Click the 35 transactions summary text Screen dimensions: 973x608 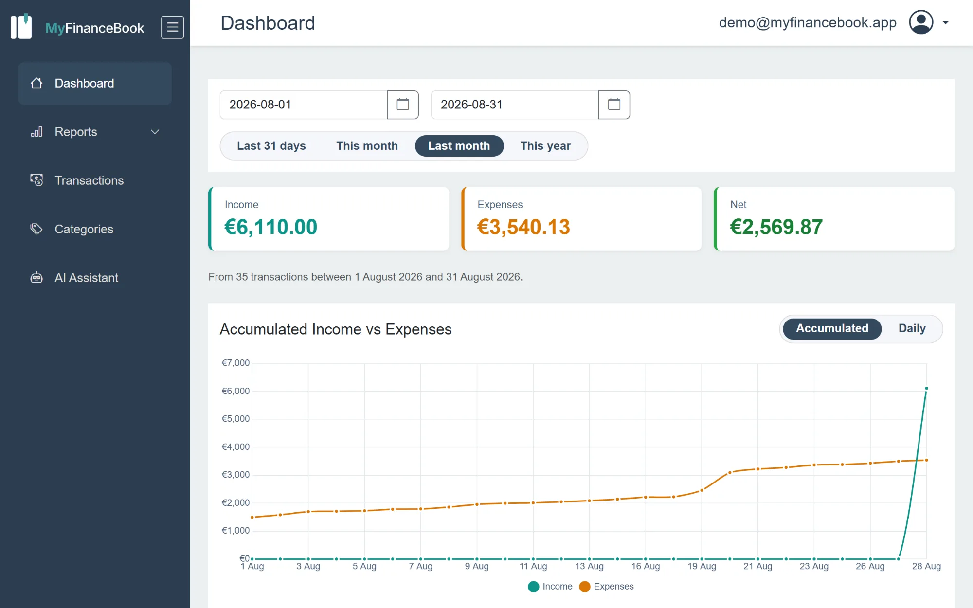pyautogui.click(x=365, y=277)
